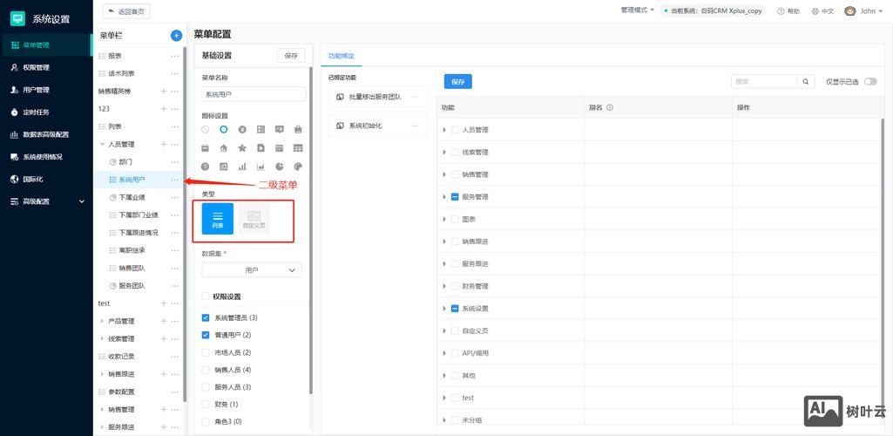Add a submenu under 销售精英榜
This screenshot has width=893, height=436.
(x=164, y=92)
